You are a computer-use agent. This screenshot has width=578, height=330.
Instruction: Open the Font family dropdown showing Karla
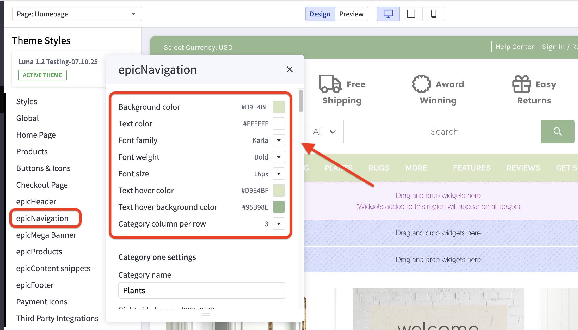tap(279, 140)
